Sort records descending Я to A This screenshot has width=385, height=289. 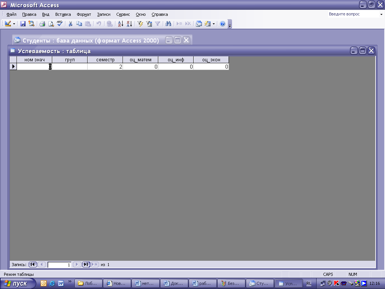coord(129,24)
